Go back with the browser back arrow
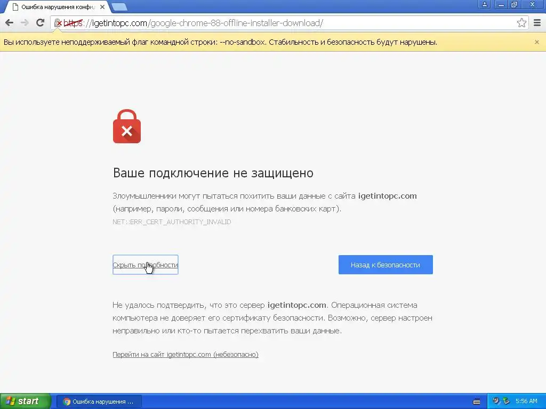The height and width of the screenshot is (409, 546). 10,23
